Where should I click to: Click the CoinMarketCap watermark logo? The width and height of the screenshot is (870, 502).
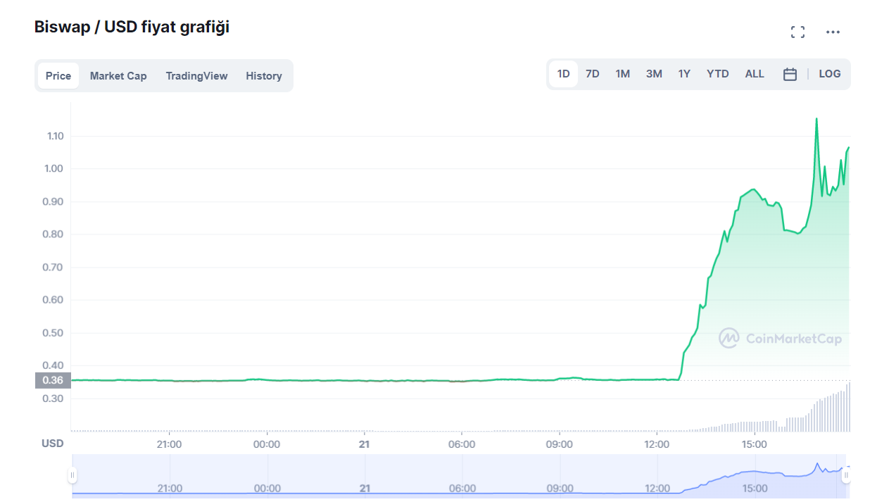[x=780, y=339]
